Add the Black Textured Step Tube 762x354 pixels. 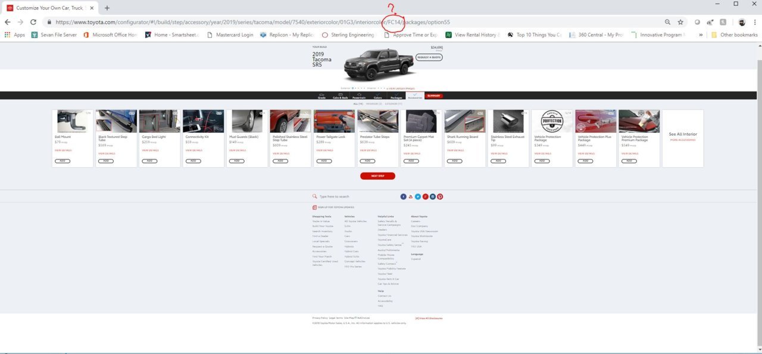point(106,161)
